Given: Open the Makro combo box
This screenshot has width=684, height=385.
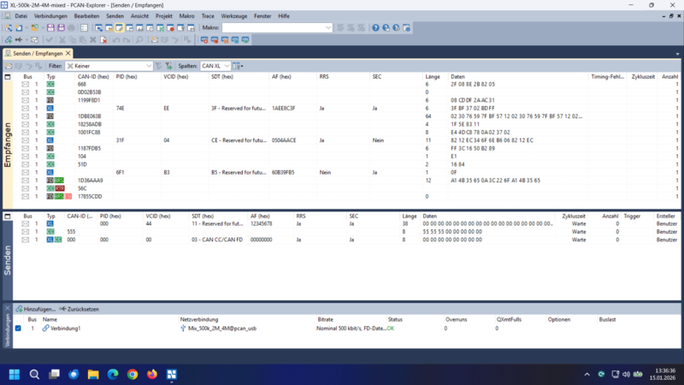Looking at the screenshot, I should pos(277,28).
